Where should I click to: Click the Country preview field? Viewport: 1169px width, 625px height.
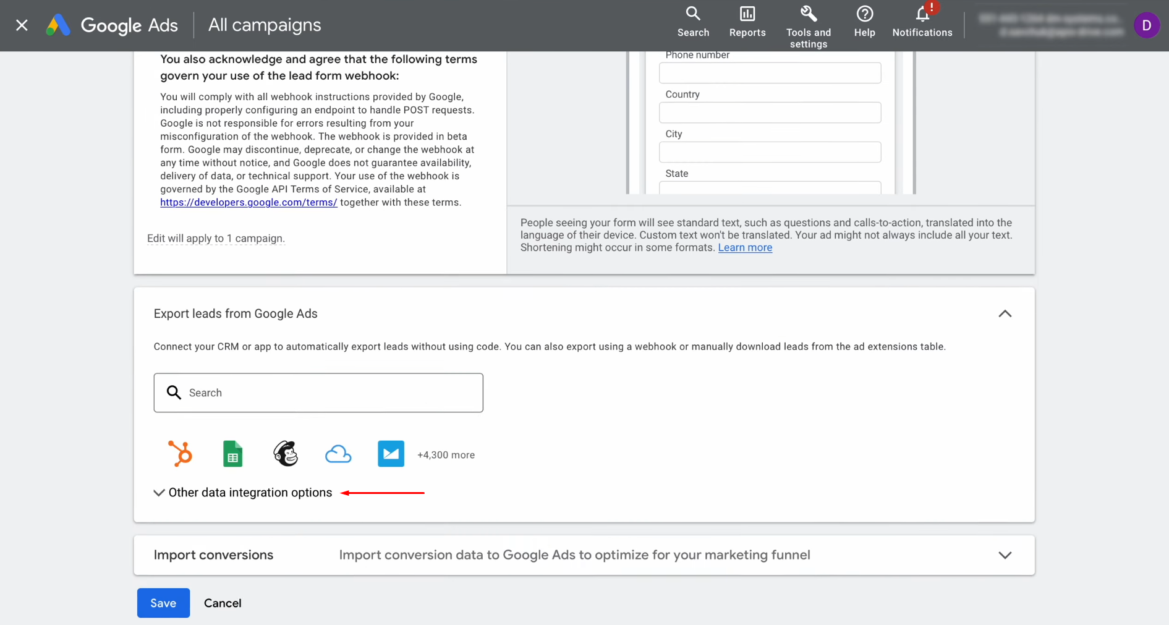coord(770,113)
